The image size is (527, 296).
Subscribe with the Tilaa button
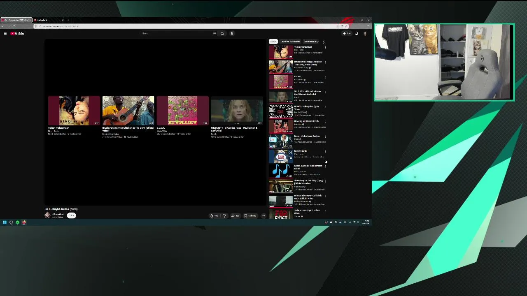tap(72, 215)
